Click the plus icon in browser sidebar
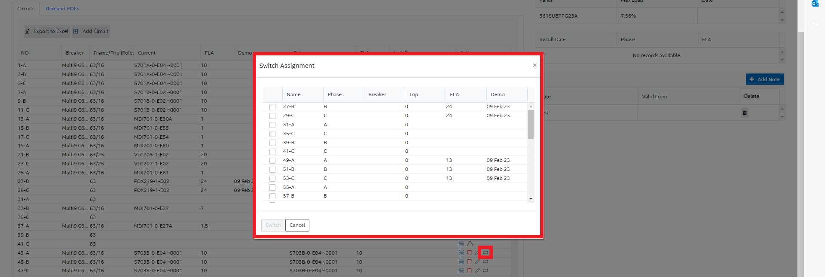Viewport: 825px width, 277px height. pos(815,23)
